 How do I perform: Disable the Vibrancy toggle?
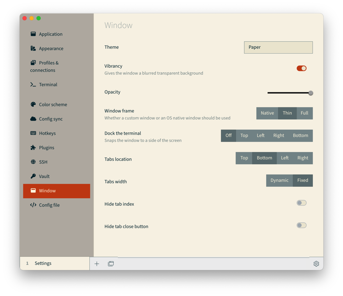coord(302,68)
